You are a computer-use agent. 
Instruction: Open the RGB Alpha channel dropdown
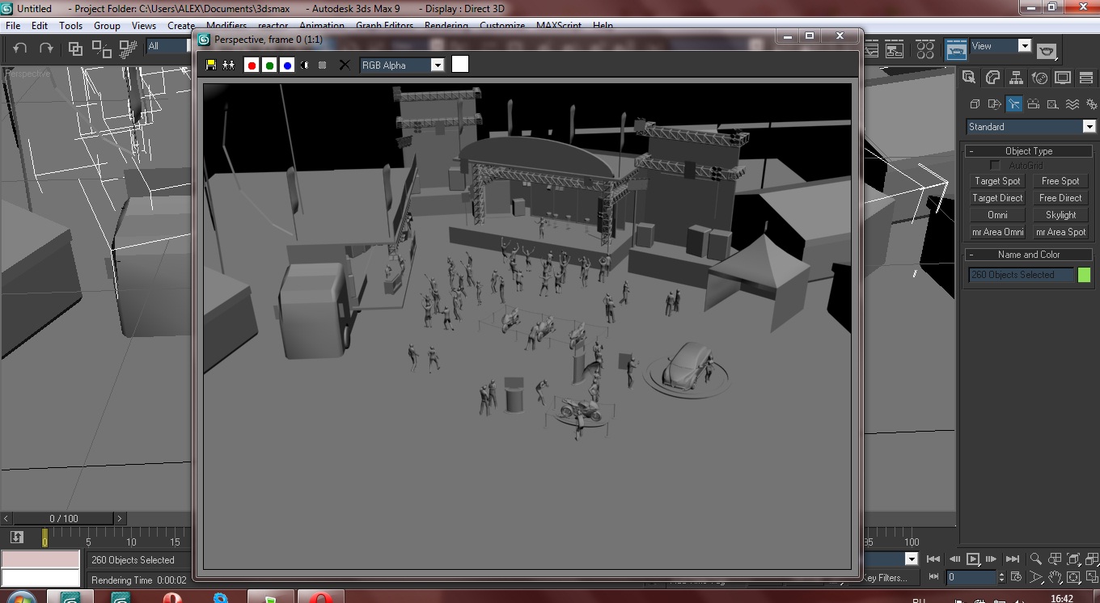(x=437, y=65)
